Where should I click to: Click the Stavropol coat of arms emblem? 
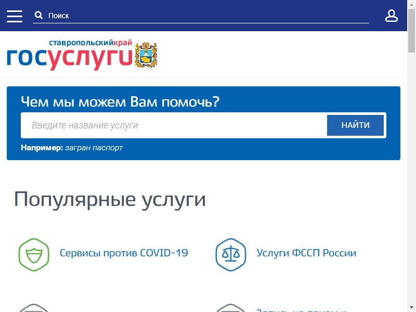[146, 55]
